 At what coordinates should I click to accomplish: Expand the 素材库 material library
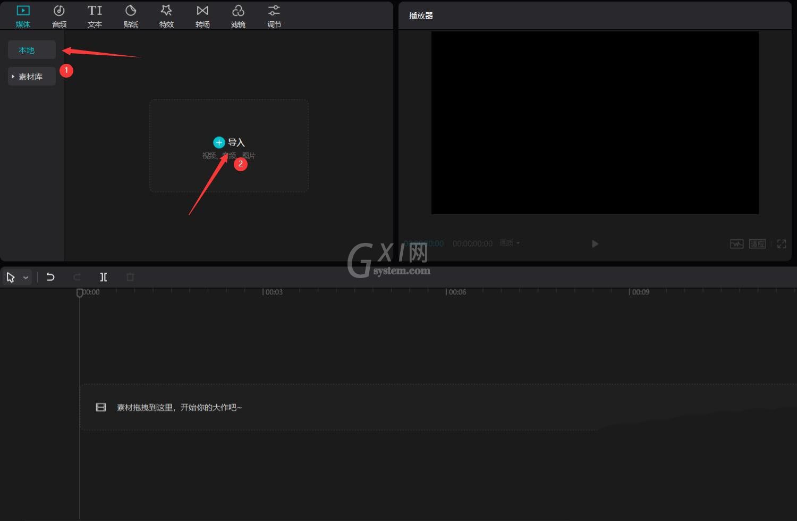(x=32, y=77)
